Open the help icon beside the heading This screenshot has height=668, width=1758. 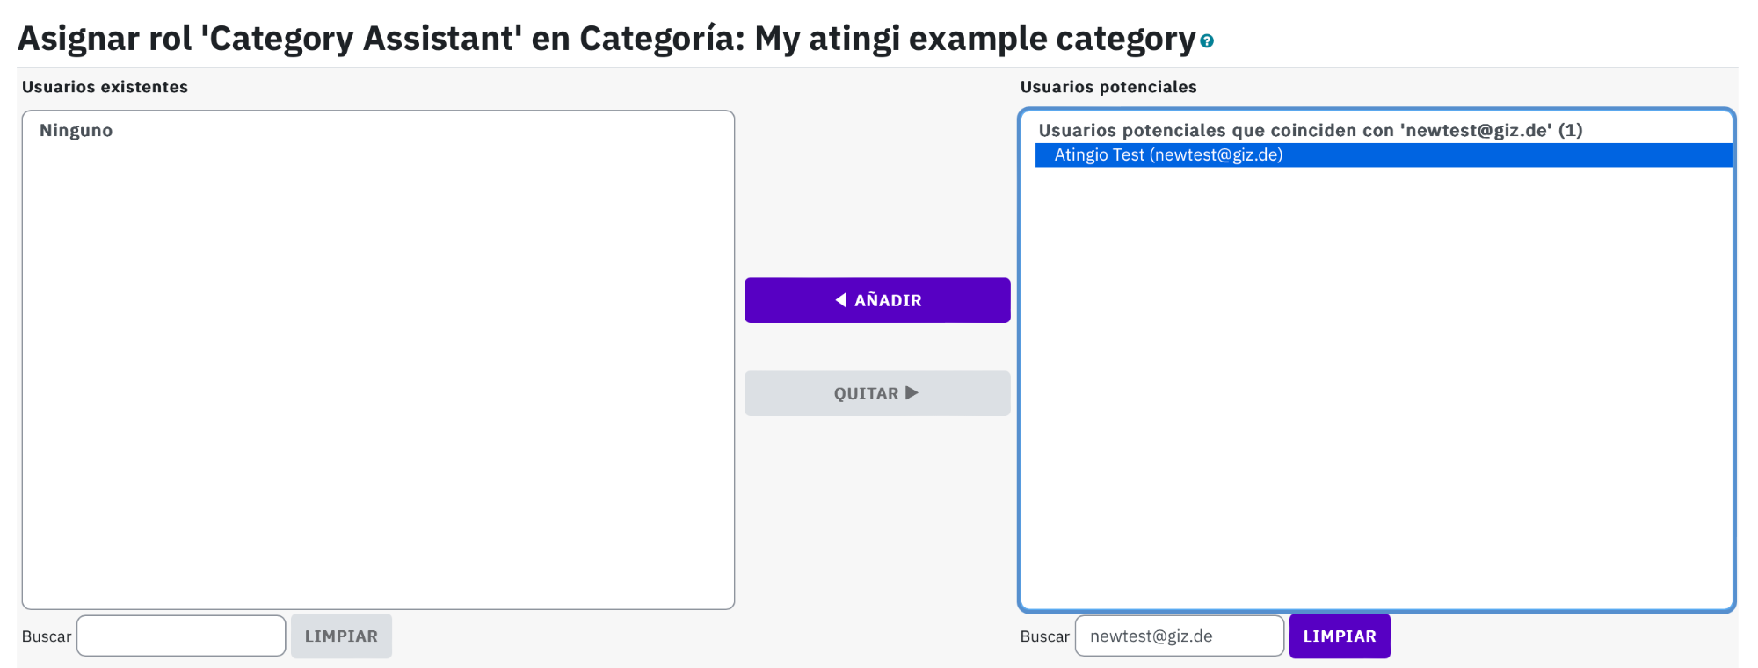point(1207,41)
